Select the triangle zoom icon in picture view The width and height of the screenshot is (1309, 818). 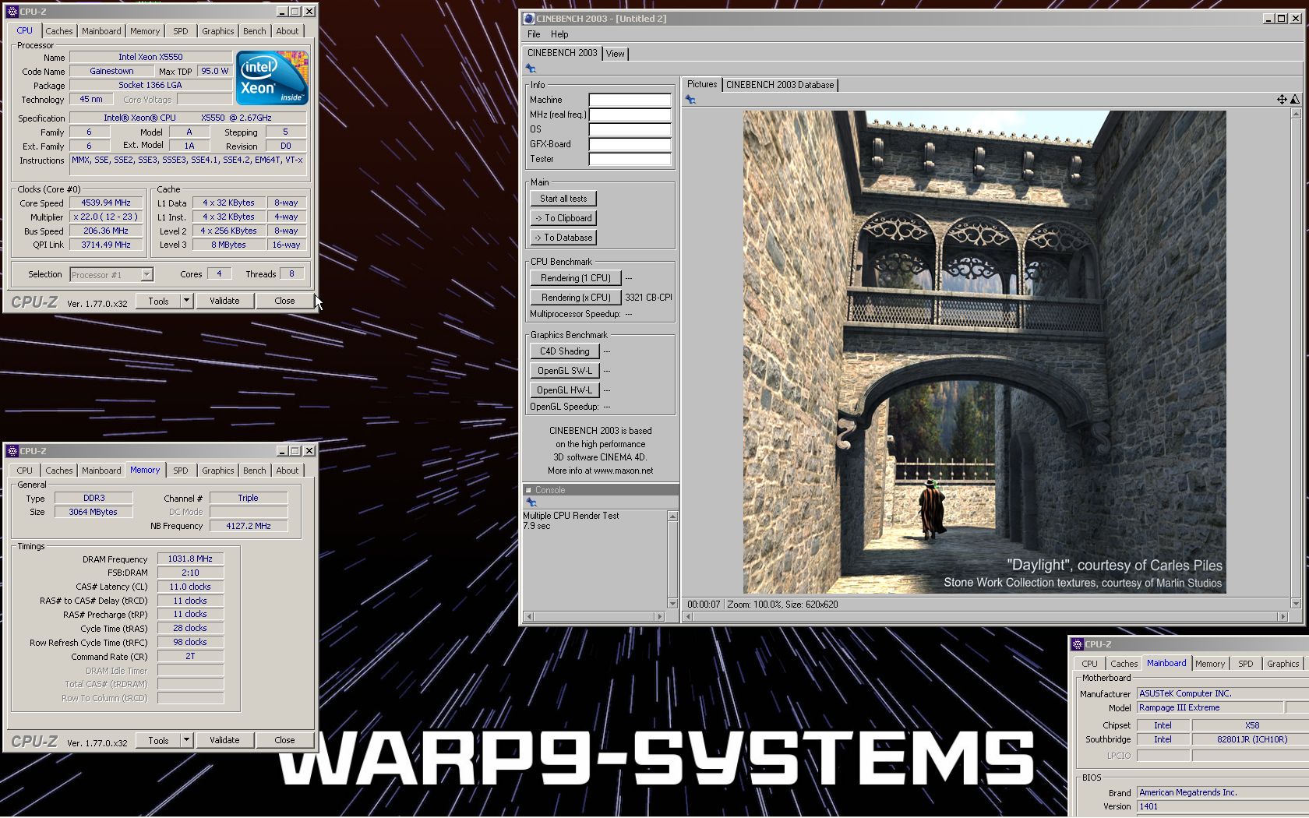(1295, 99)
